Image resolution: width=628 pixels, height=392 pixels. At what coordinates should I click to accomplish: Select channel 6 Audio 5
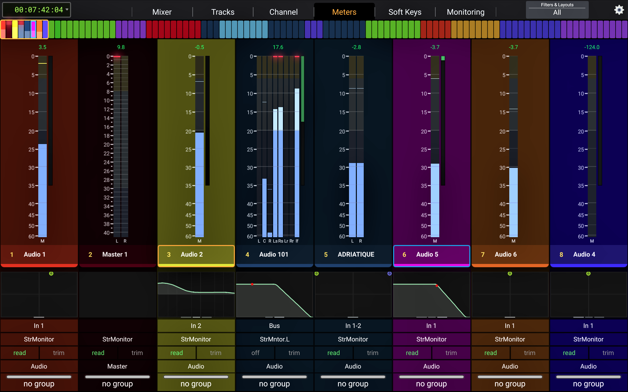point(431,255)
